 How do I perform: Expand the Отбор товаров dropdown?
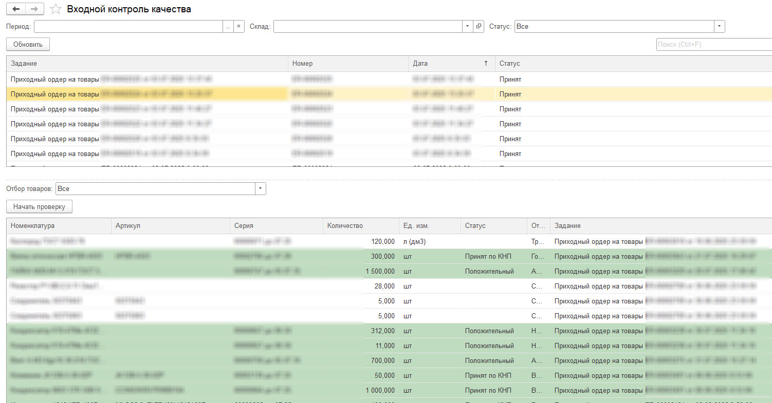(261, 189)
